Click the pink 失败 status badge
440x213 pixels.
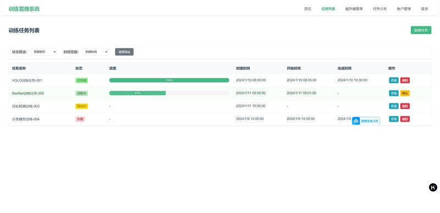(80, 119)
